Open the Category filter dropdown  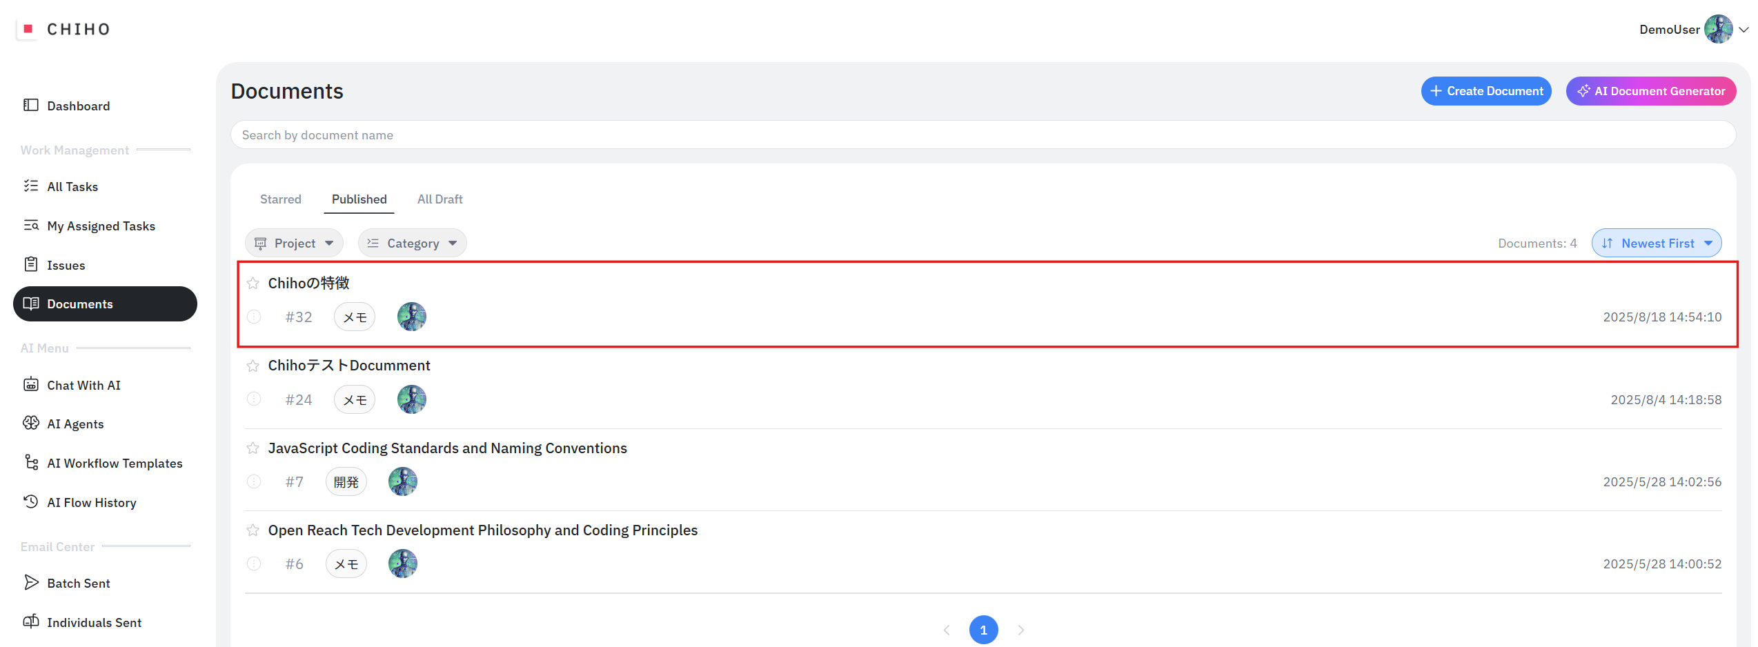[x=412, y=243]
